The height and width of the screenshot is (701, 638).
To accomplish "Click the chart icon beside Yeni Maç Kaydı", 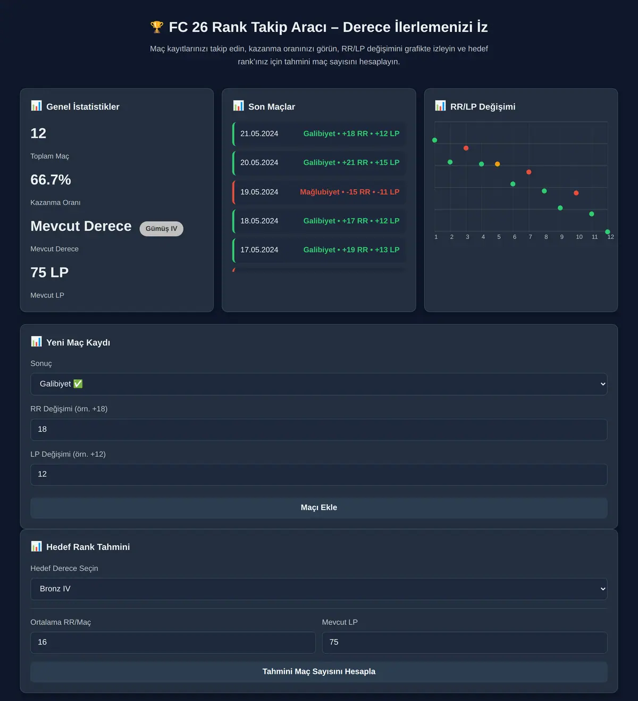I will 36,341.
